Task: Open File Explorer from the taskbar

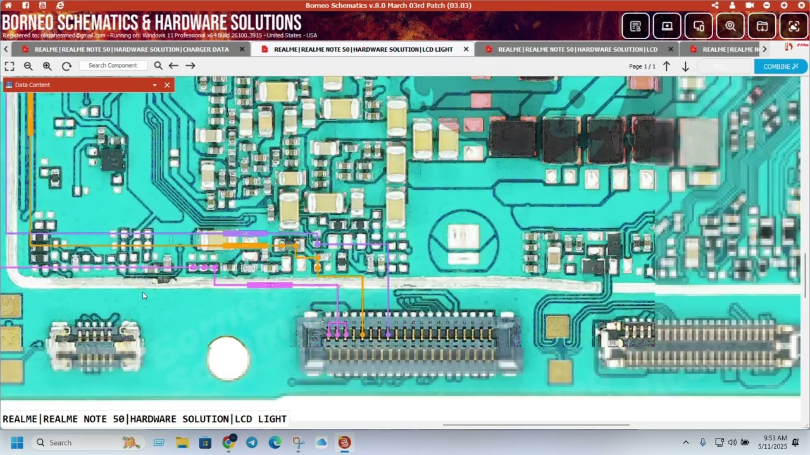Action: coord(182,442)
